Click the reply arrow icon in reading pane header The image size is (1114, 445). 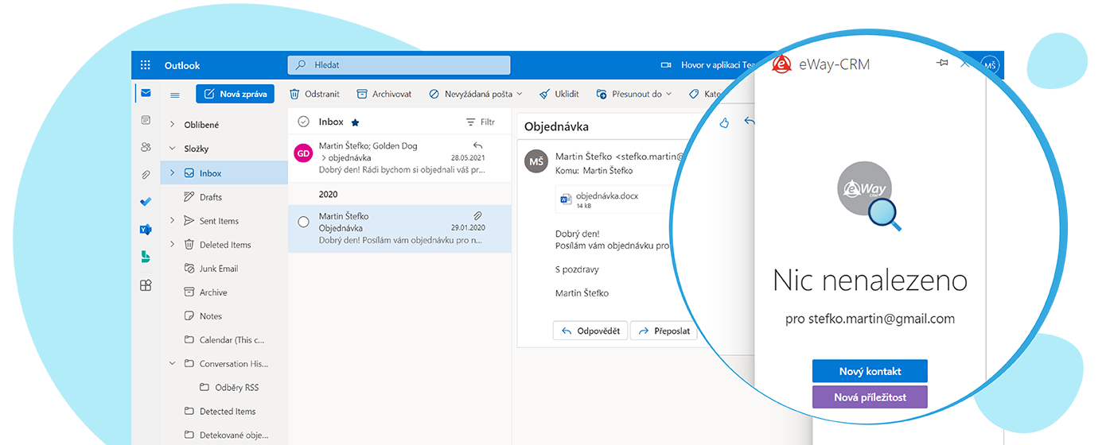point(749,122)
